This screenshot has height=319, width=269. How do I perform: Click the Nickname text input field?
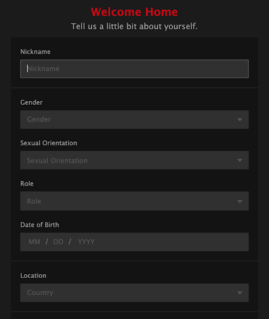pyautogui.click(x=134, y=69)
